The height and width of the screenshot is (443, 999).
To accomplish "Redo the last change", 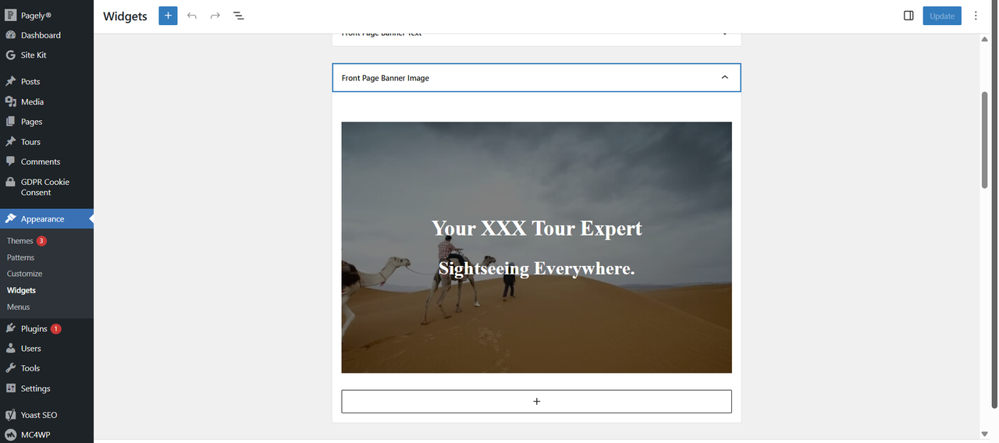I will point(215,16).
